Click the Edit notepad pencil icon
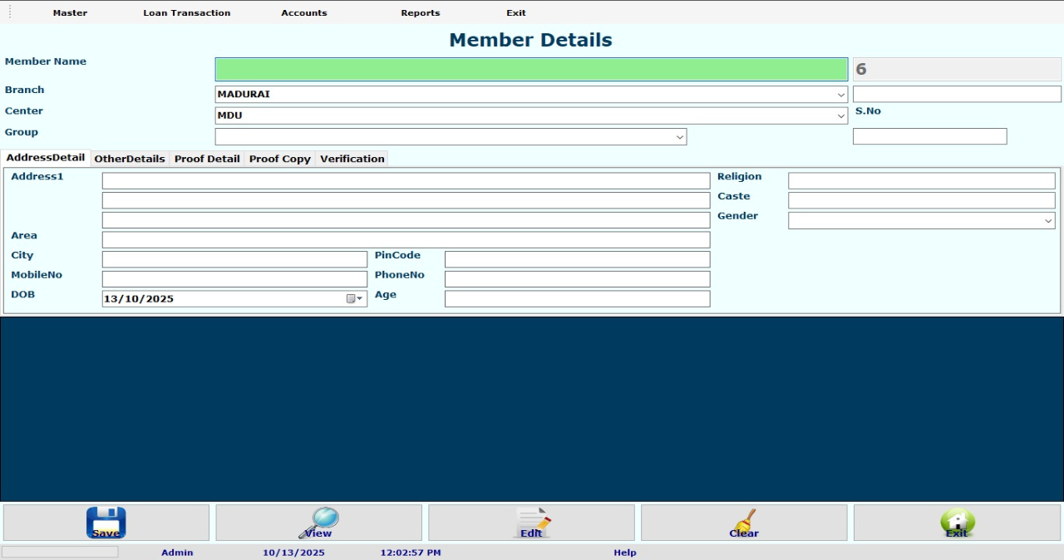Viewport: 1064px width, 560px height. (x=532, y=523)
